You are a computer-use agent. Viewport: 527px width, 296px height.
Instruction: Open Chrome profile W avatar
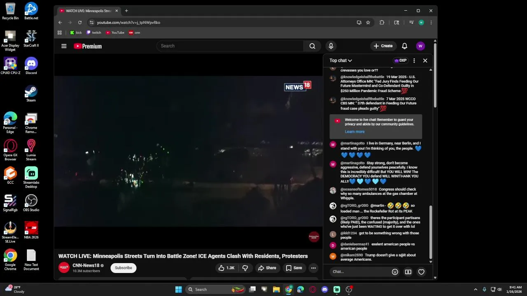tap(421, 23)
